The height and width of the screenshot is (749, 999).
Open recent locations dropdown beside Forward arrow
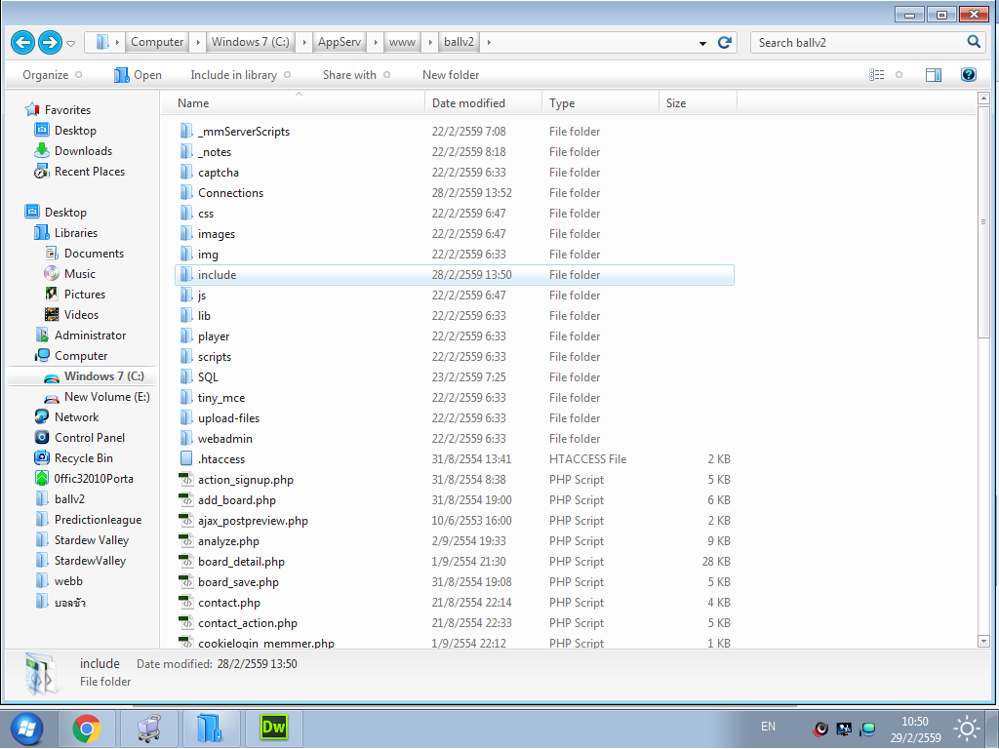[70, 43]
